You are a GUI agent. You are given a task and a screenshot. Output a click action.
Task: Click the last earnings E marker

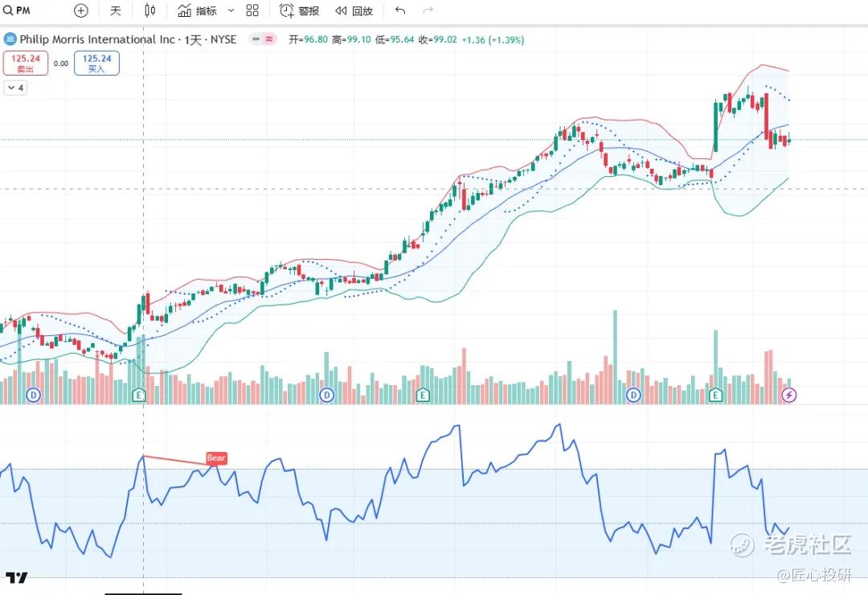[x=715, y=395]
